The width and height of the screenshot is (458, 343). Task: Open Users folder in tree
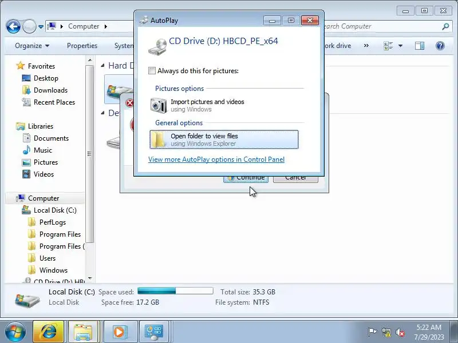pyautogui.click(x=48, y=258)
